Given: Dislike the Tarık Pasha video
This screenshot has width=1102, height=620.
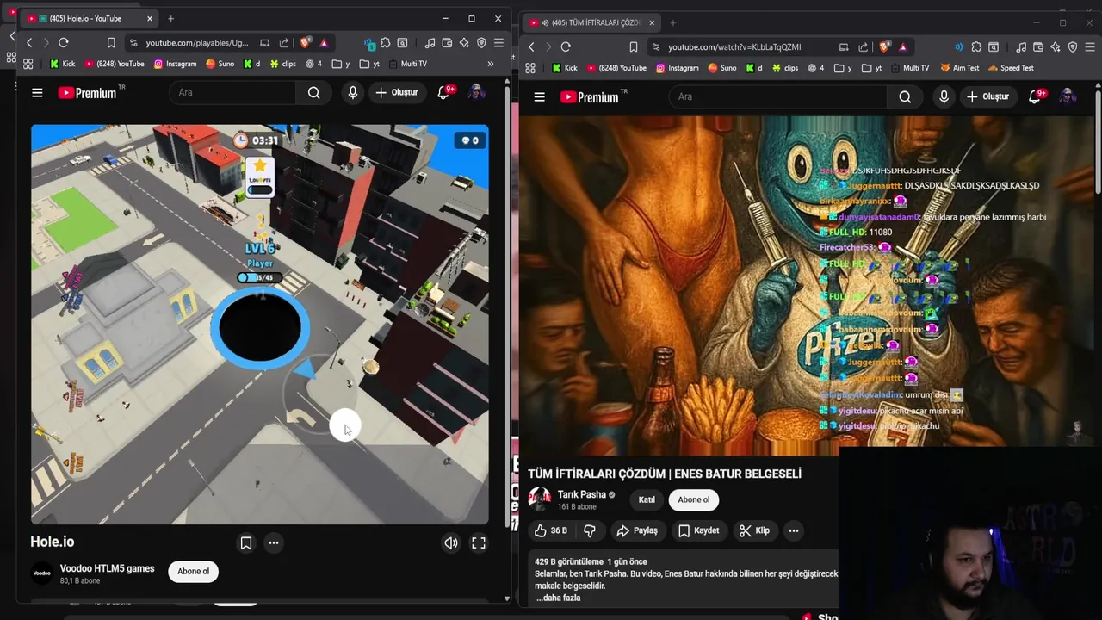Looking at the screenshot, I should pyautogui.click(x=590, y=530).
